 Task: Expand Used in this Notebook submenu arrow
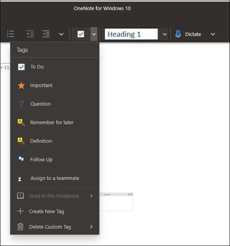point(91,196)
